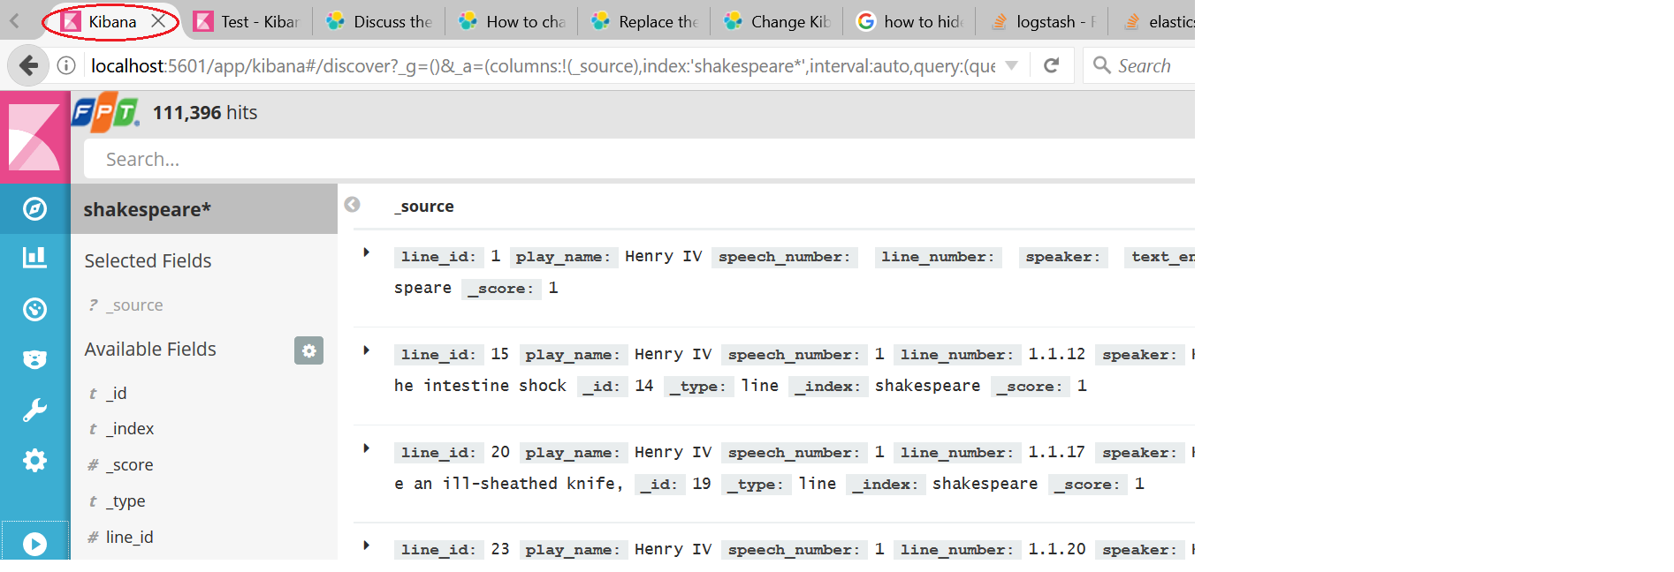Click 'e an ill-sheathed knife,' text

508,484
